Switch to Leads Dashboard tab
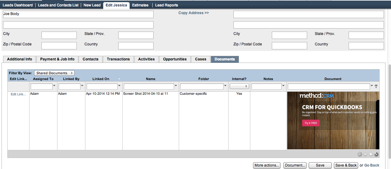 pyautogui.click(x=18, y=5)
